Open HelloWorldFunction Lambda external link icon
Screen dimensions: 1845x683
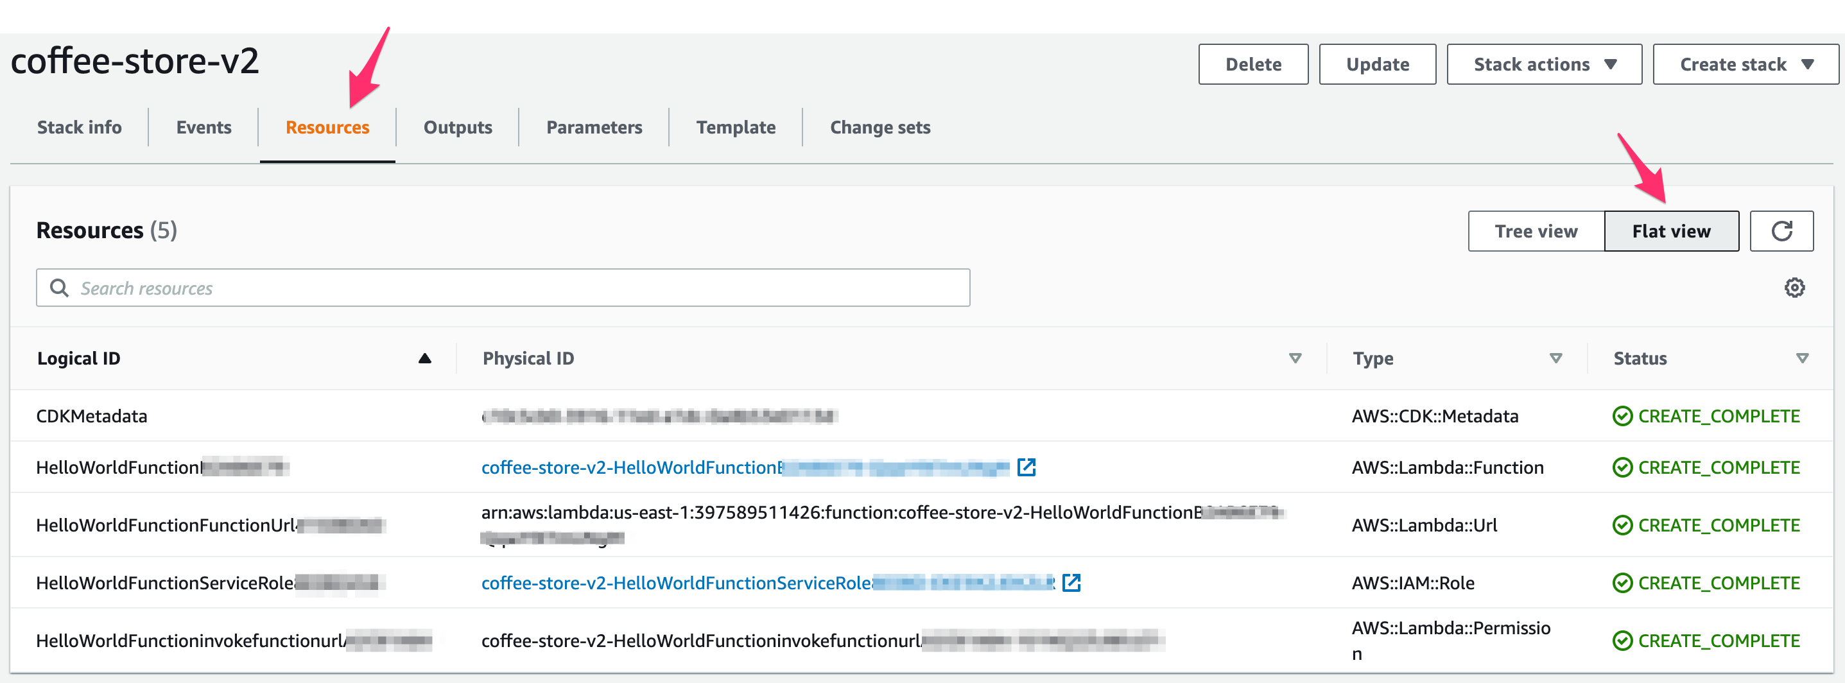pyautogui.click(x=1026, y=467)
